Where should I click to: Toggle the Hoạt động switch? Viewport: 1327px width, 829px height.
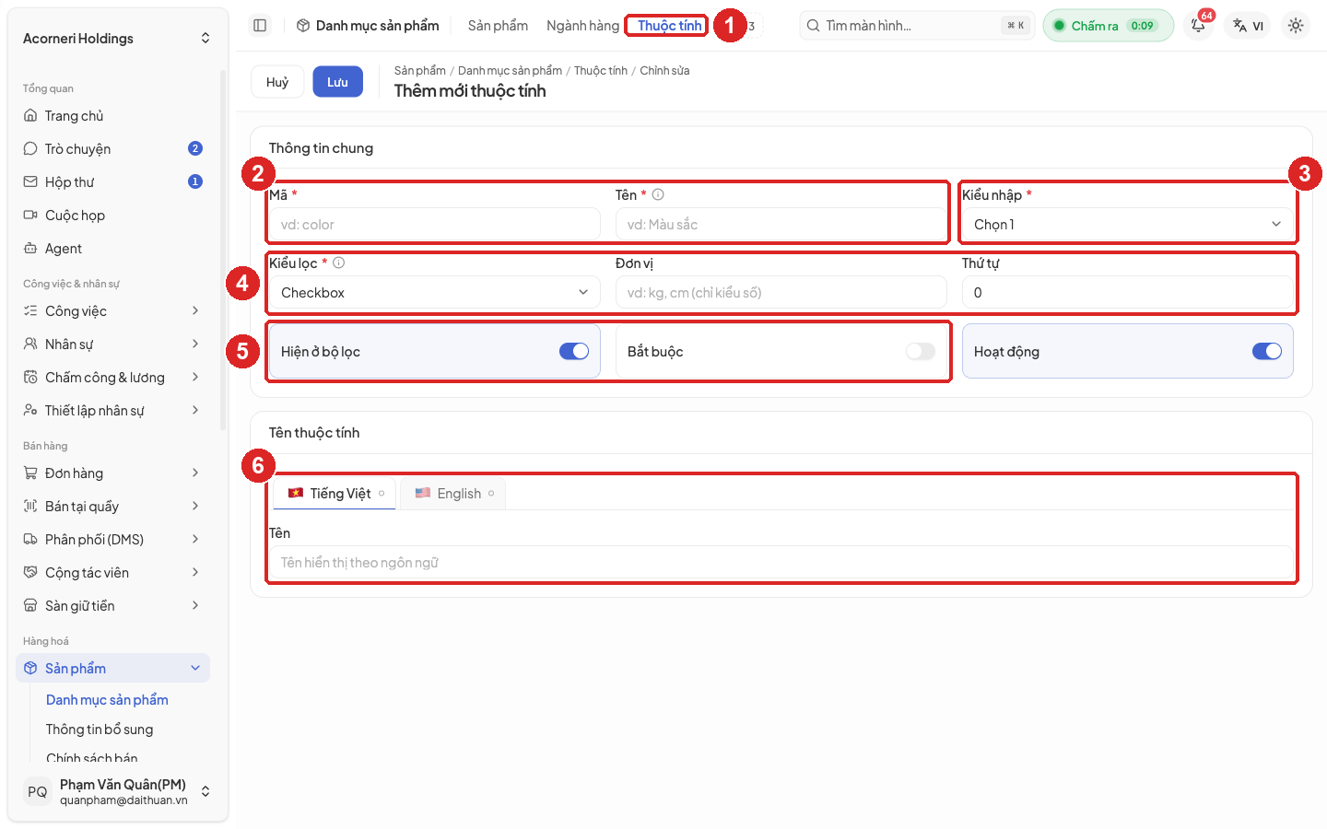click(x=1267, y=351)
